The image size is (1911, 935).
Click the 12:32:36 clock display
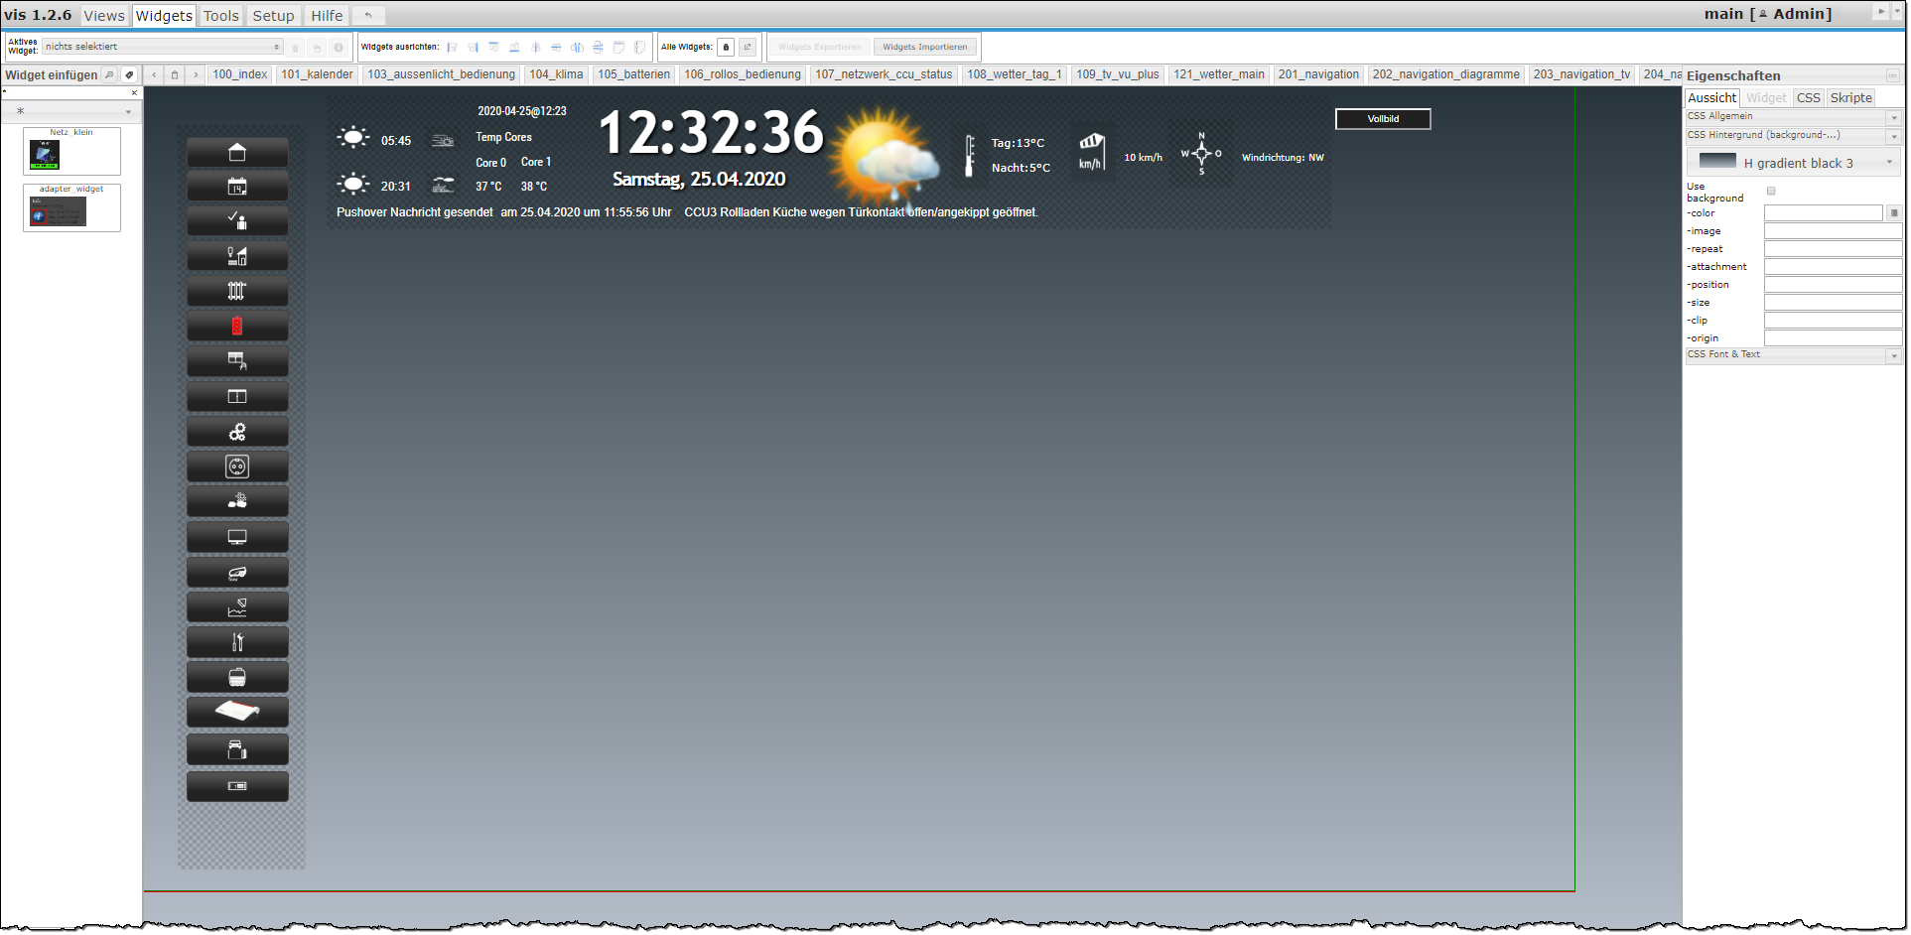(x=711, y=132)
